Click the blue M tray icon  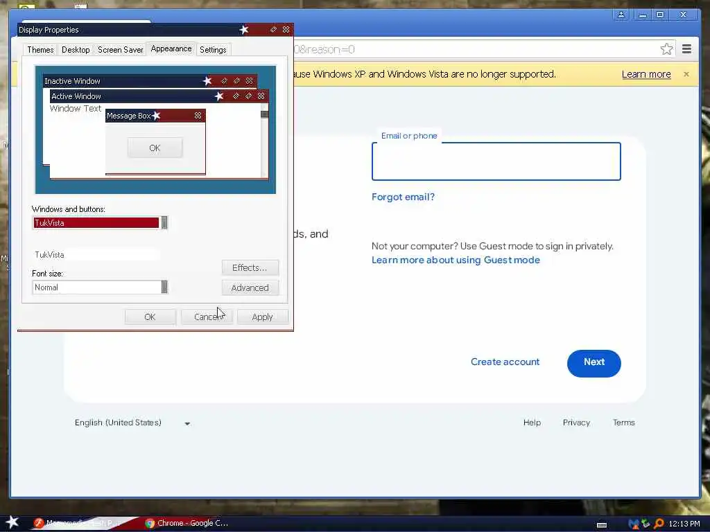pos(633,524)
